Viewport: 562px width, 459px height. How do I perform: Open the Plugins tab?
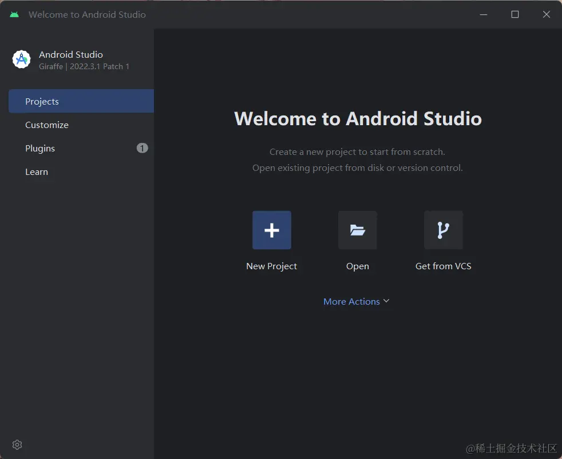point(81,148)
